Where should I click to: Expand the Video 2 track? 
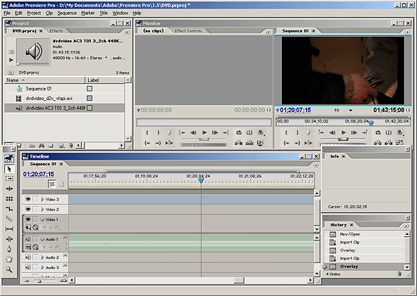pos(42,209)
